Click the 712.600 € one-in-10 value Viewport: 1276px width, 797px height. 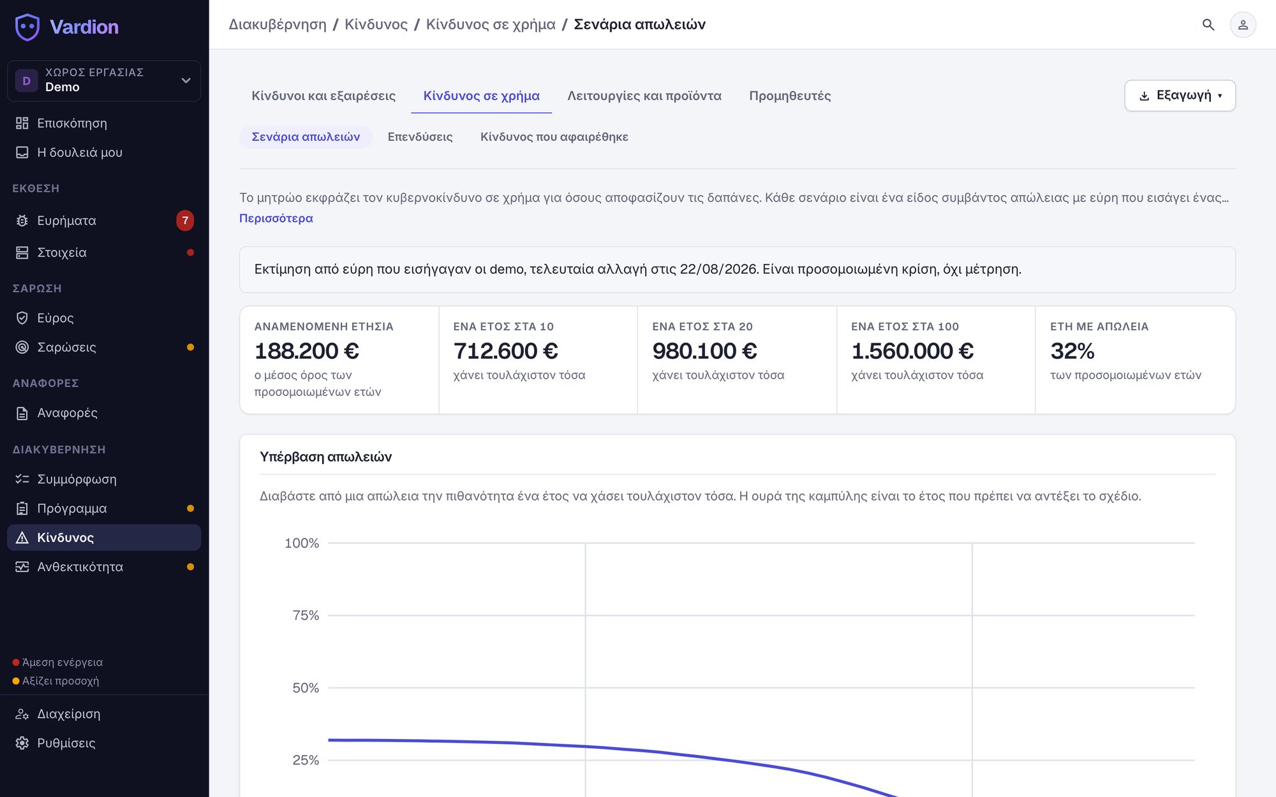point(505,351)
